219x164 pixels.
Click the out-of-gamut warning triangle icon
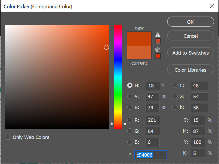pyautogui.click(x=158, y=34)
